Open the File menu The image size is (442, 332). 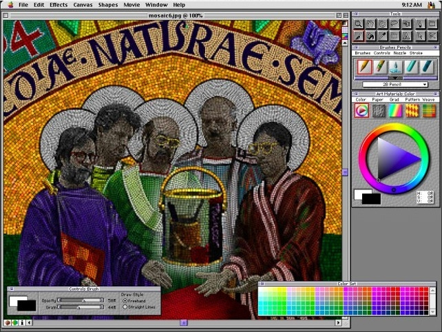(x=23, y=5)
